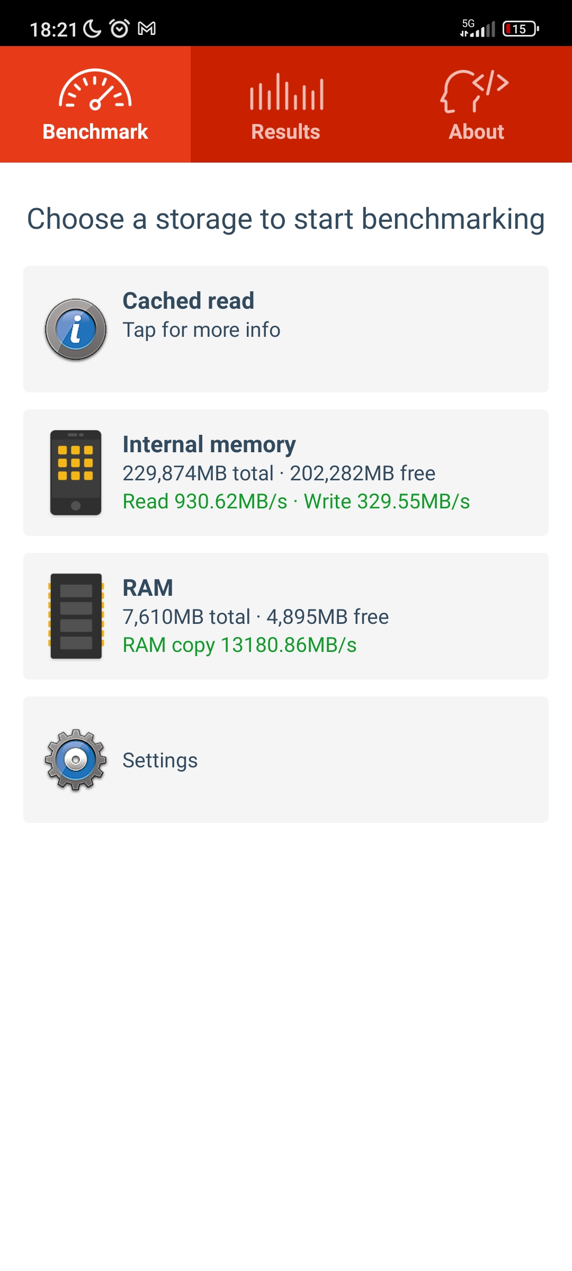The image size is (572, 1271).
Task: Tap the Benchmark speedometer icon
Action: 95,89
